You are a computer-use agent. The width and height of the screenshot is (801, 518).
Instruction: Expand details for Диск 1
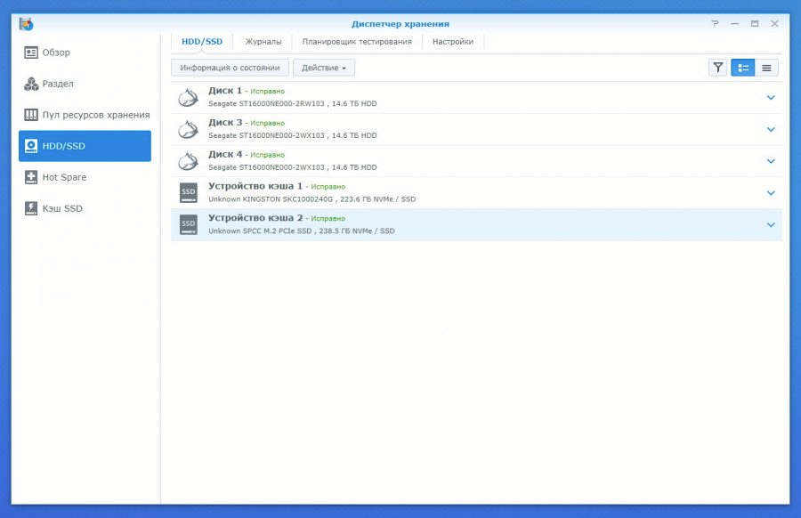coord(771,98)
